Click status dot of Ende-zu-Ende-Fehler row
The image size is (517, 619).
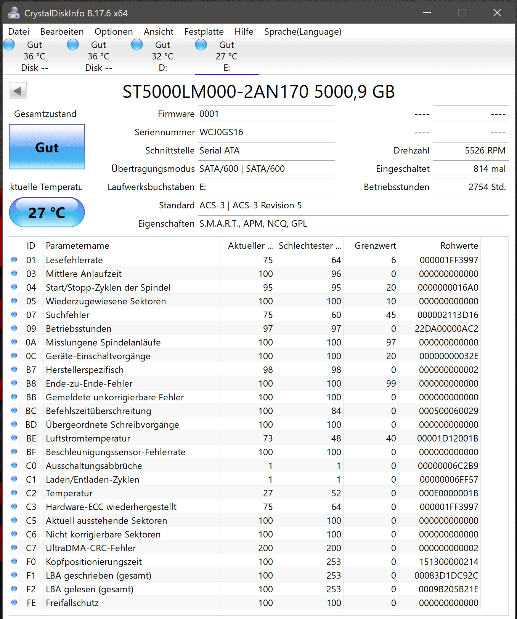click(x=14, y=383)
